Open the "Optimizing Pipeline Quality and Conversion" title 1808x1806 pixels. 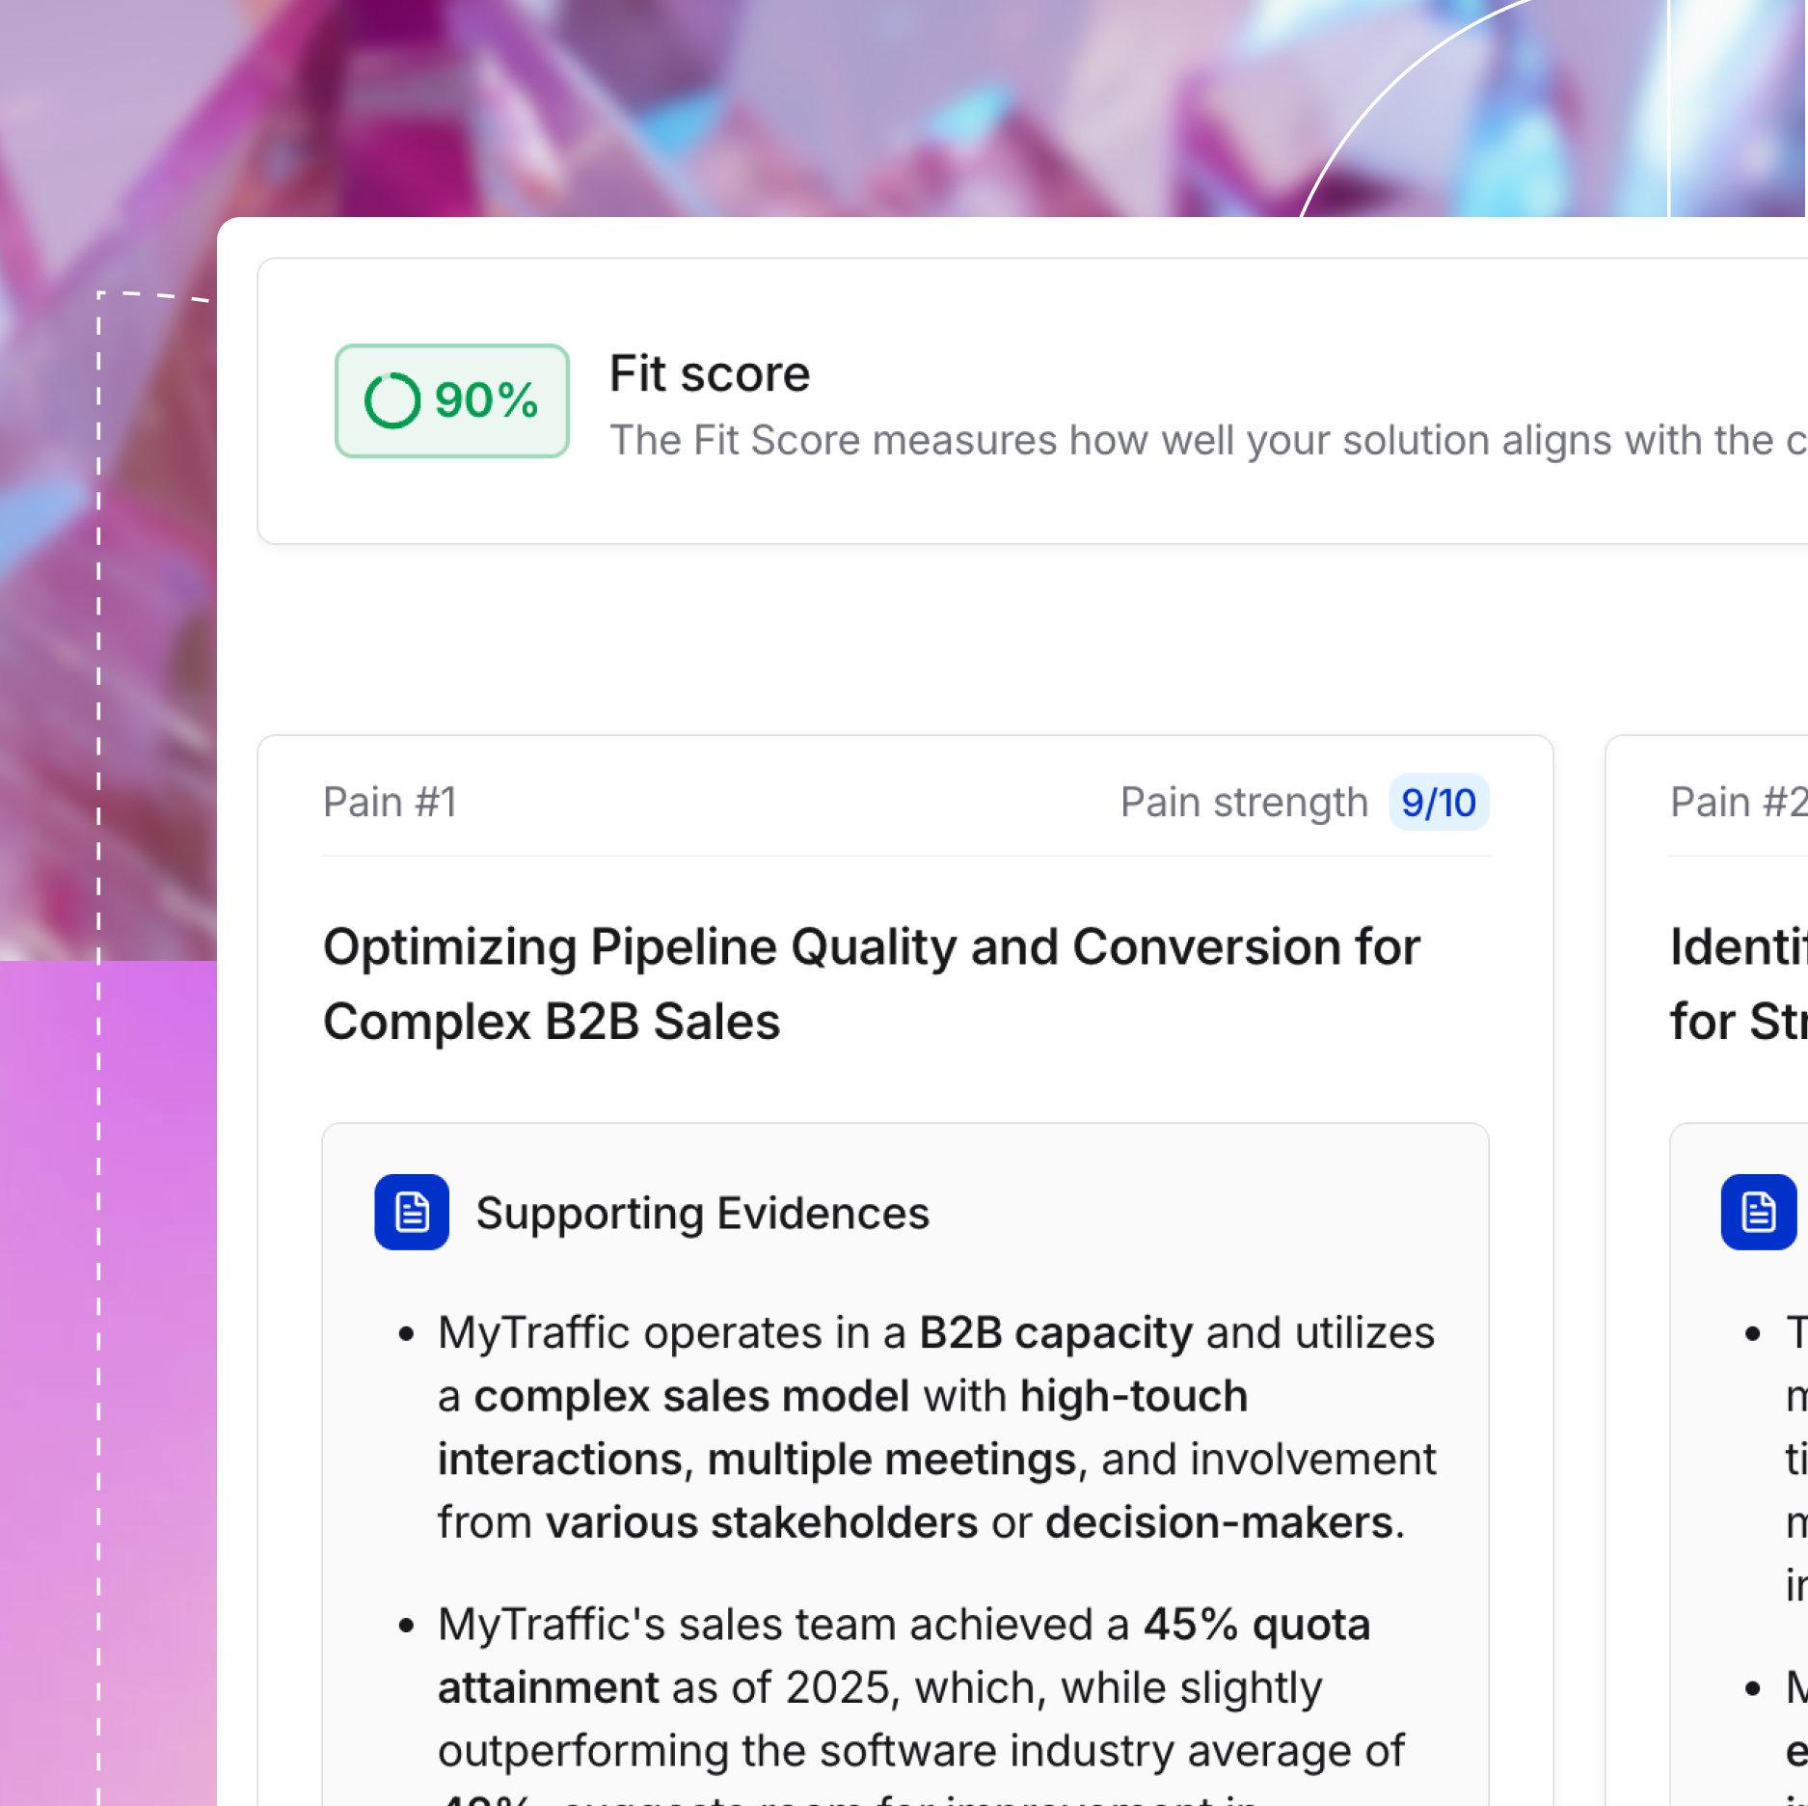(x=871, y=983)
